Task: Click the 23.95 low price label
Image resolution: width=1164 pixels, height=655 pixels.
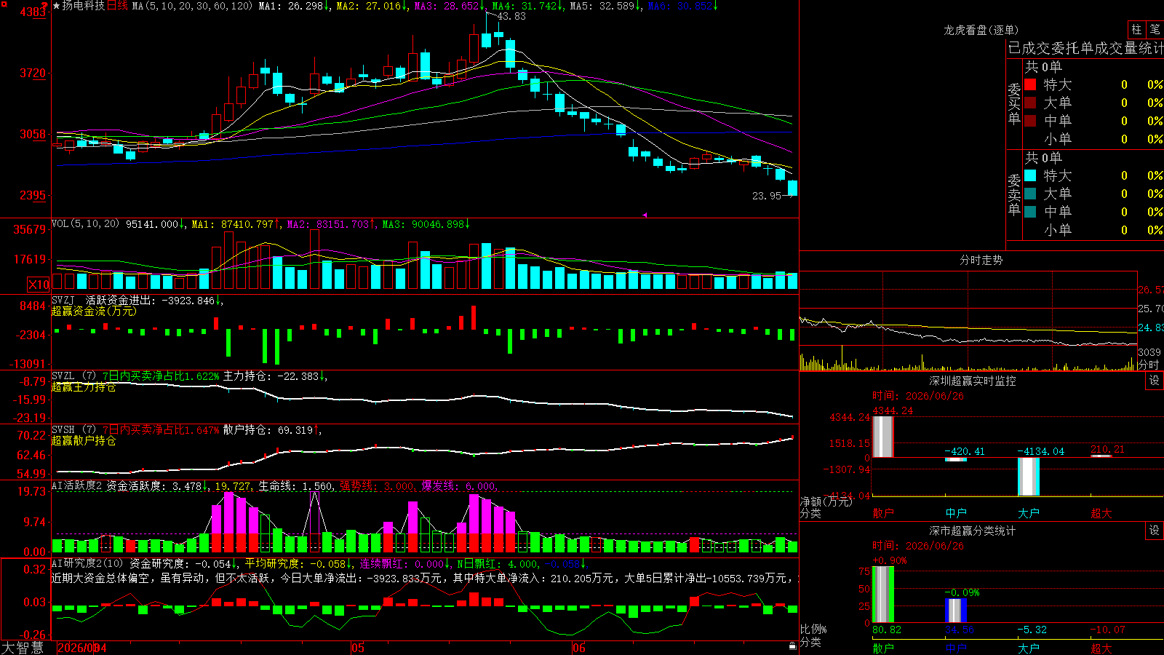Action: pyautogui.click(x=767, y=196)
